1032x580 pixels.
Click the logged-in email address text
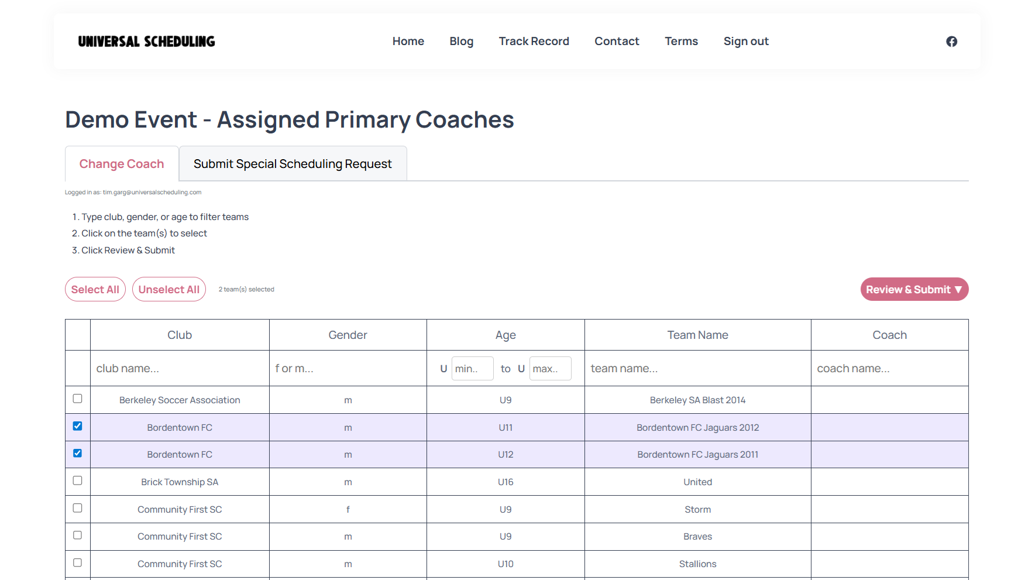(152, 192)
